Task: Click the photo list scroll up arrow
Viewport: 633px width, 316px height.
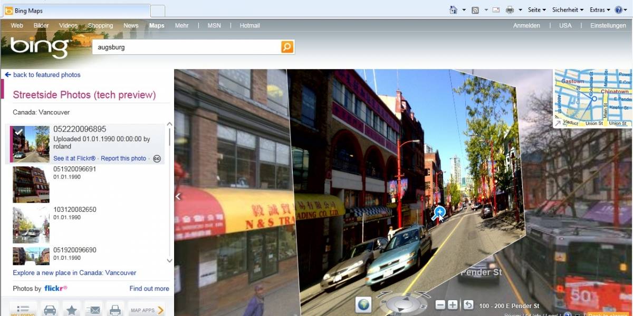Action: click(x=169, y=125)
